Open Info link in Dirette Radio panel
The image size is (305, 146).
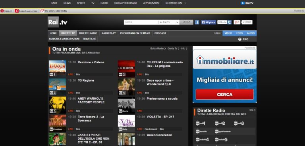253,110
